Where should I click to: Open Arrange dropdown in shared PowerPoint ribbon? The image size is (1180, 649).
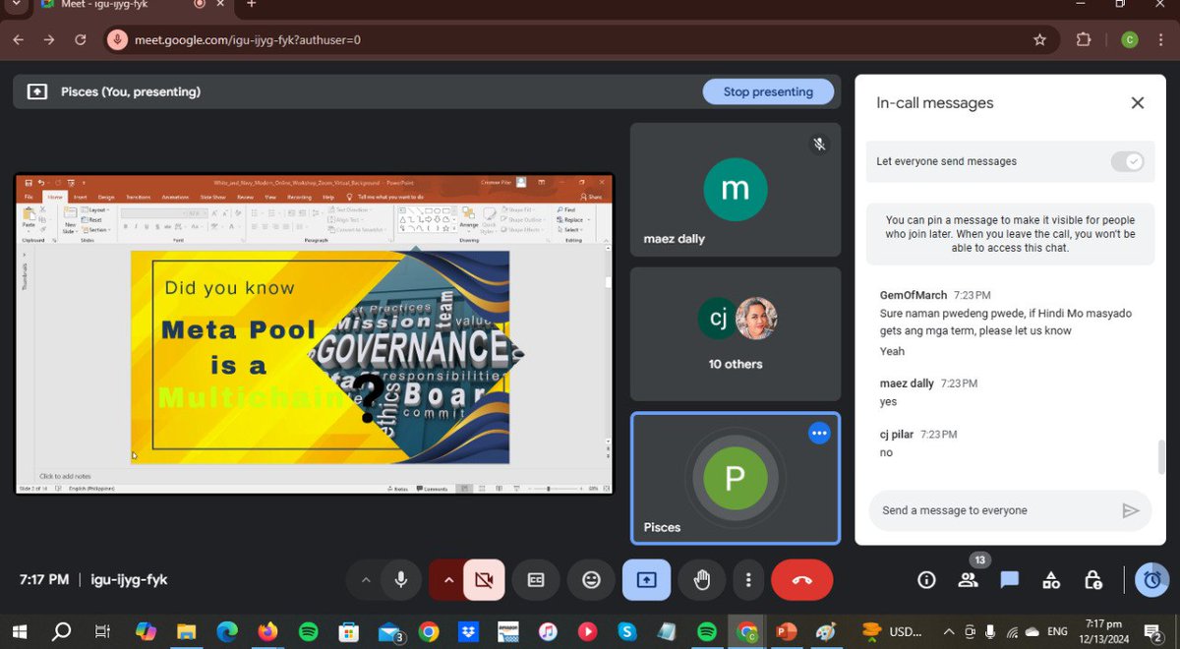(x=469, y=220)
